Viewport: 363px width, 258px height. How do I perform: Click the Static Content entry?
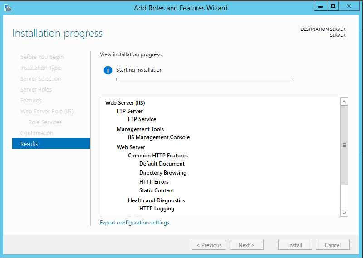[x=157, y=190]
